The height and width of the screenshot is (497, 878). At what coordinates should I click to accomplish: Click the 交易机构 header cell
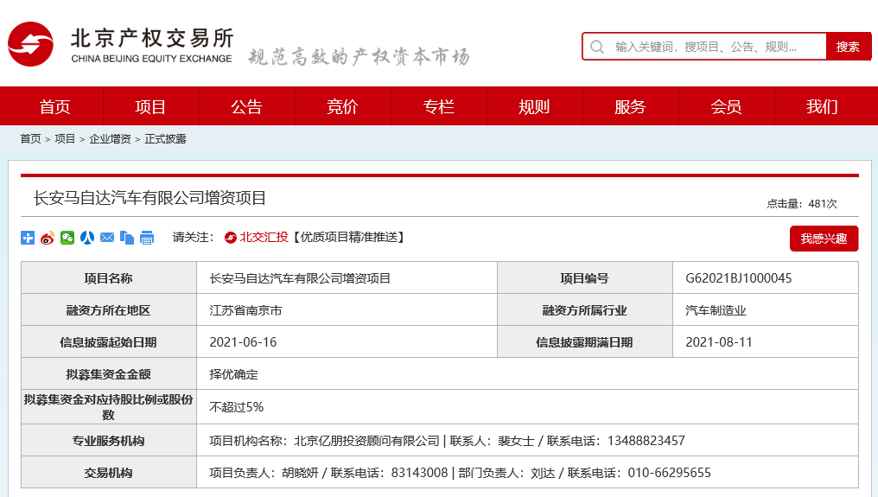coord(109,472)
